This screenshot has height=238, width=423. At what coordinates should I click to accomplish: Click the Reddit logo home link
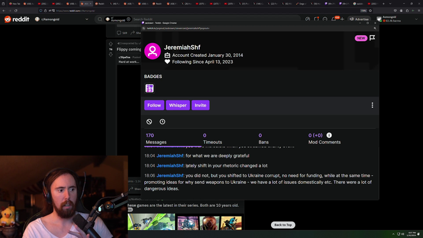pos(17,19)
